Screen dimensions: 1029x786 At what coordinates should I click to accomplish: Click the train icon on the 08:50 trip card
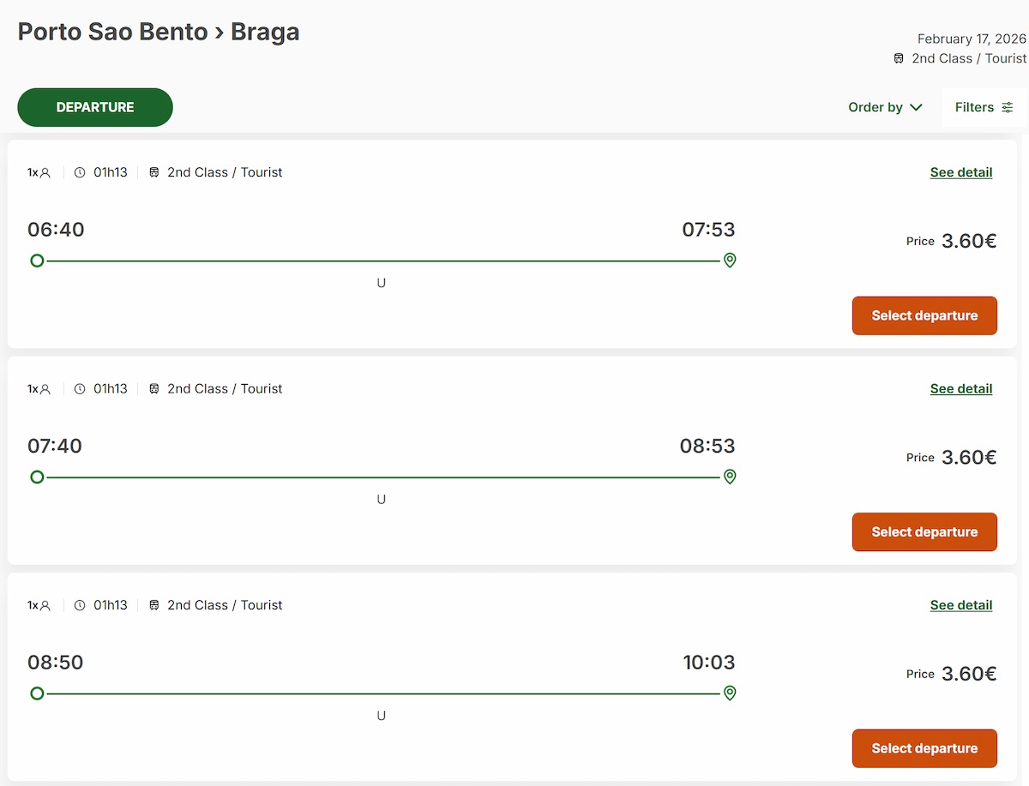point(154,605)
